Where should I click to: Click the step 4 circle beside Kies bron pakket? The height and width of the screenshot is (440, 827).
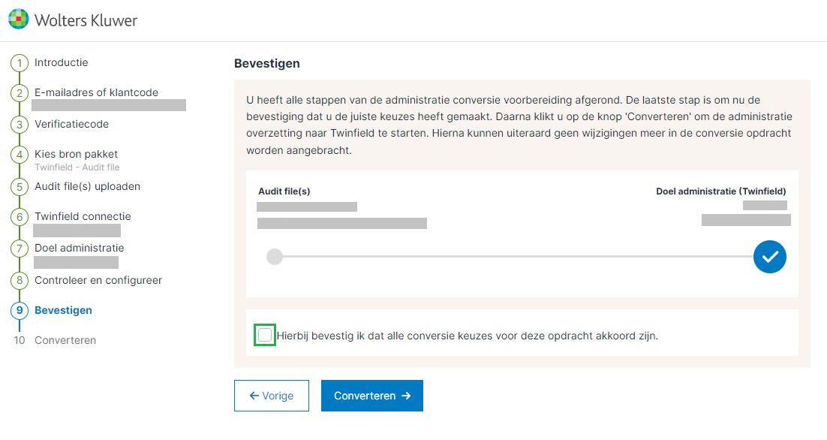click(x=20, y=155)
